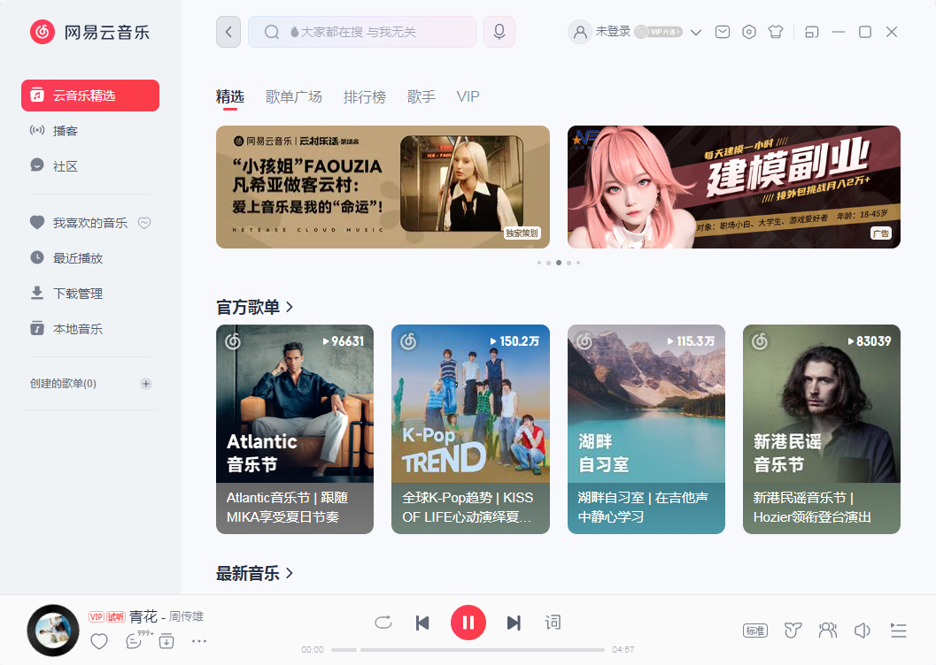
Task: Open the K-Pop TREND playlist card
Action: 470,429
